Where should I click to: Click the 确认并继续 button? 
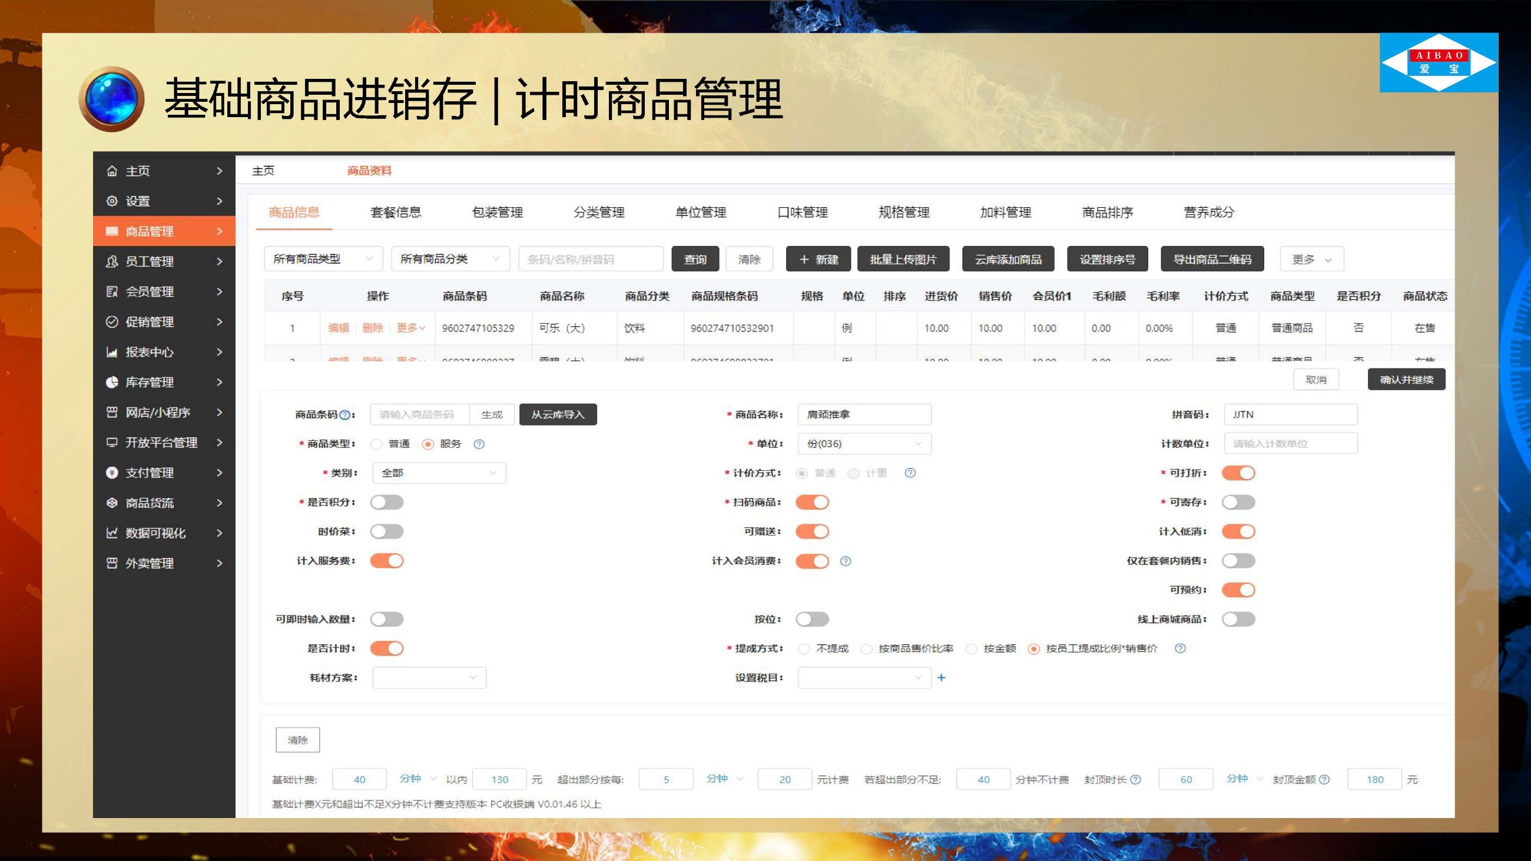click(1406, 379)
